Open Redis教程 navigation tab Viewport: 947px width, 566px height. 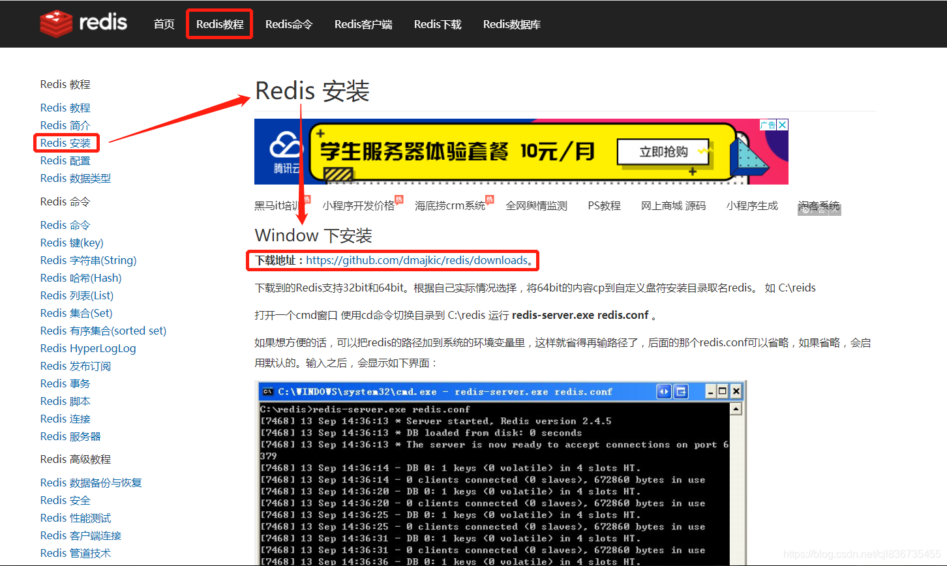220,24
